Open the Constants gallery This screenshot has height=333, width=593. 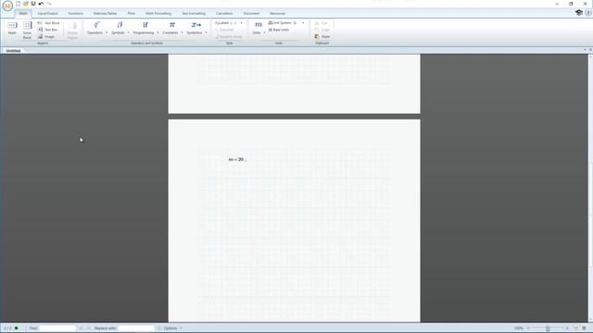[x=170, y=29]
